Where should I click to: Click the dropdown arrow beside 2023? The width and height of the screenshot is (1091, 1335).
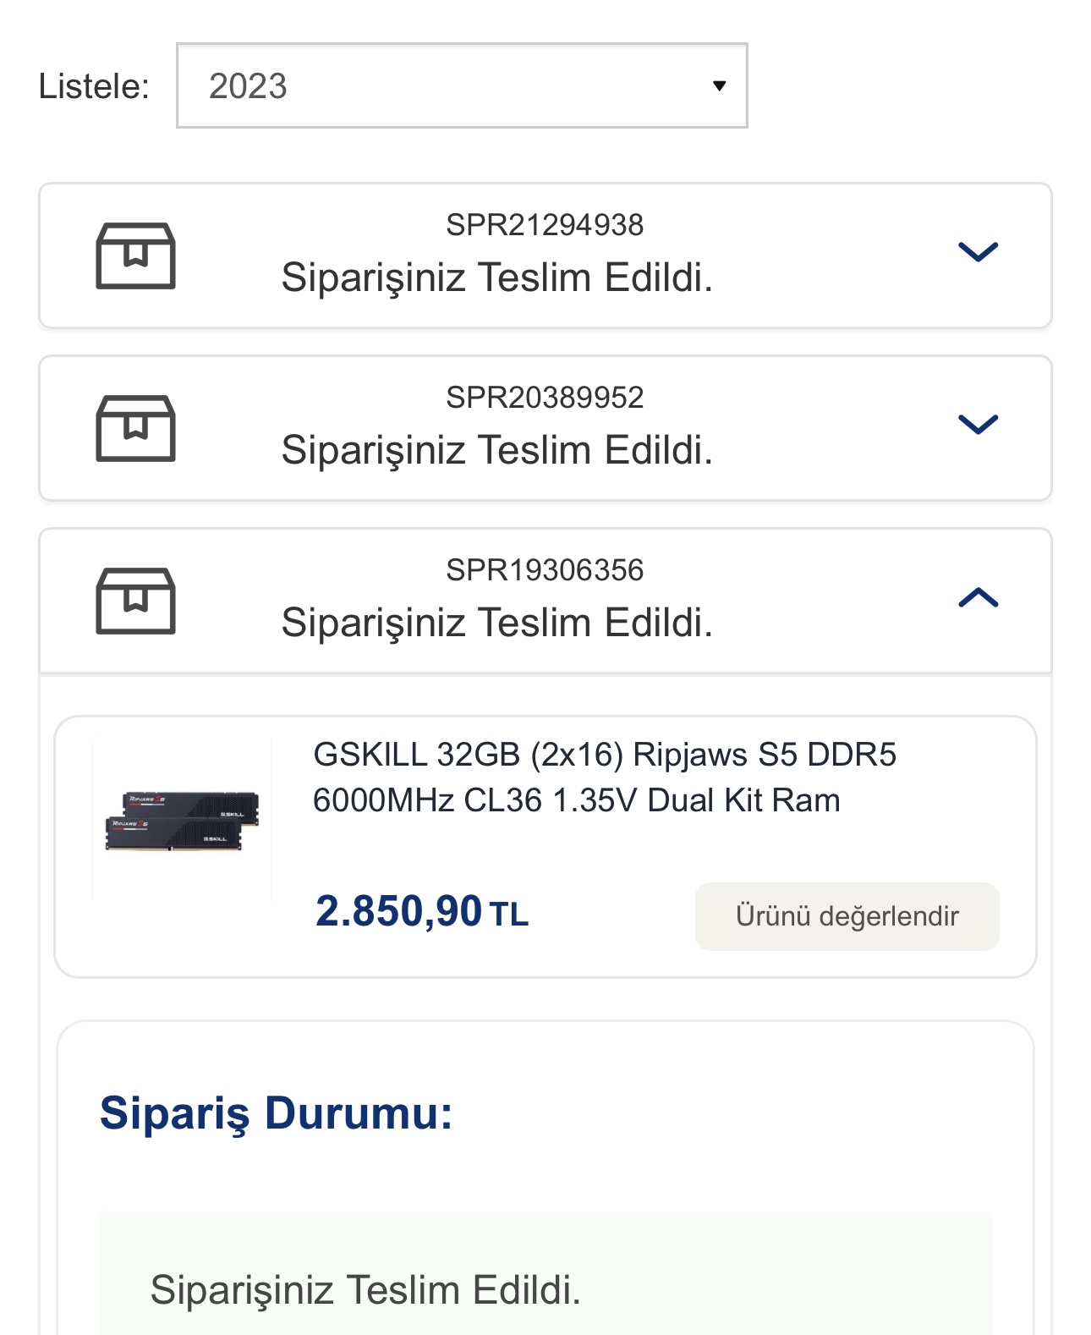click(719, 85)
